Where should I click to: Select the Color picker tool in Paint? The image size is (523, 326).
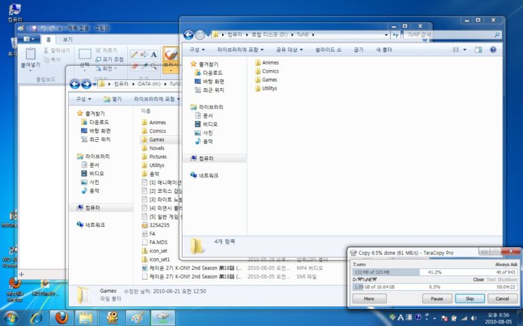click(144, 66)
